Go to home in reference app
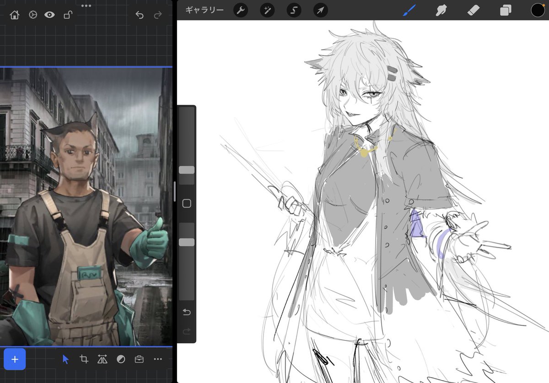The width and height of the screenshot is (549, 383). (15, 15)
